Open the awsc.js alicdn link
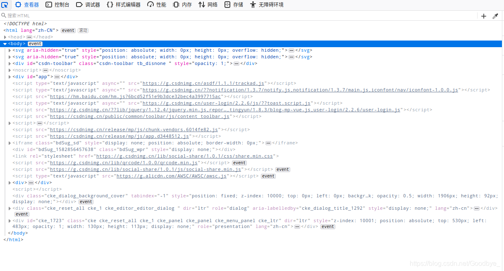 coord(172,176)
